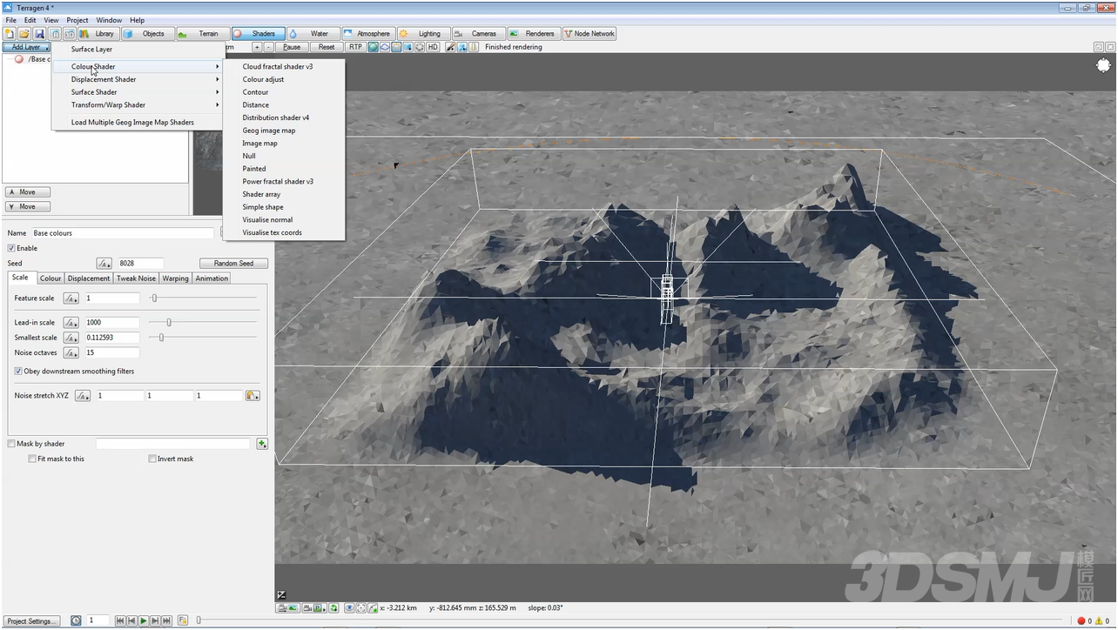Click the Lead-in scale slider
This screenshot has width=1118, height=630.
tap(203, 323)
